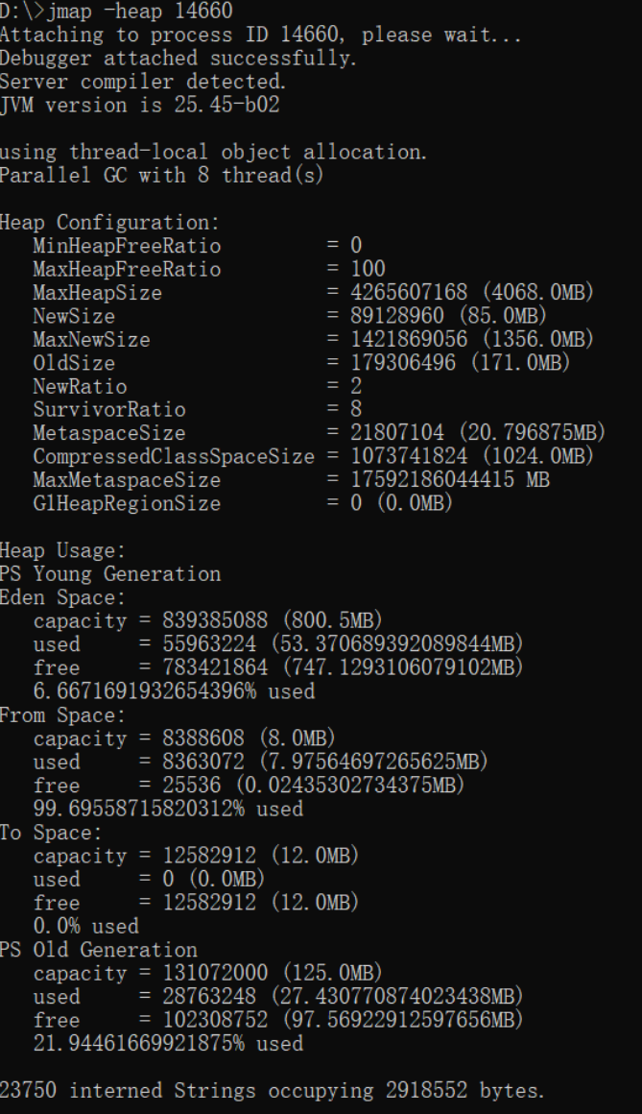
Task: Click the PS Young Generation heading
Action: 110,574
